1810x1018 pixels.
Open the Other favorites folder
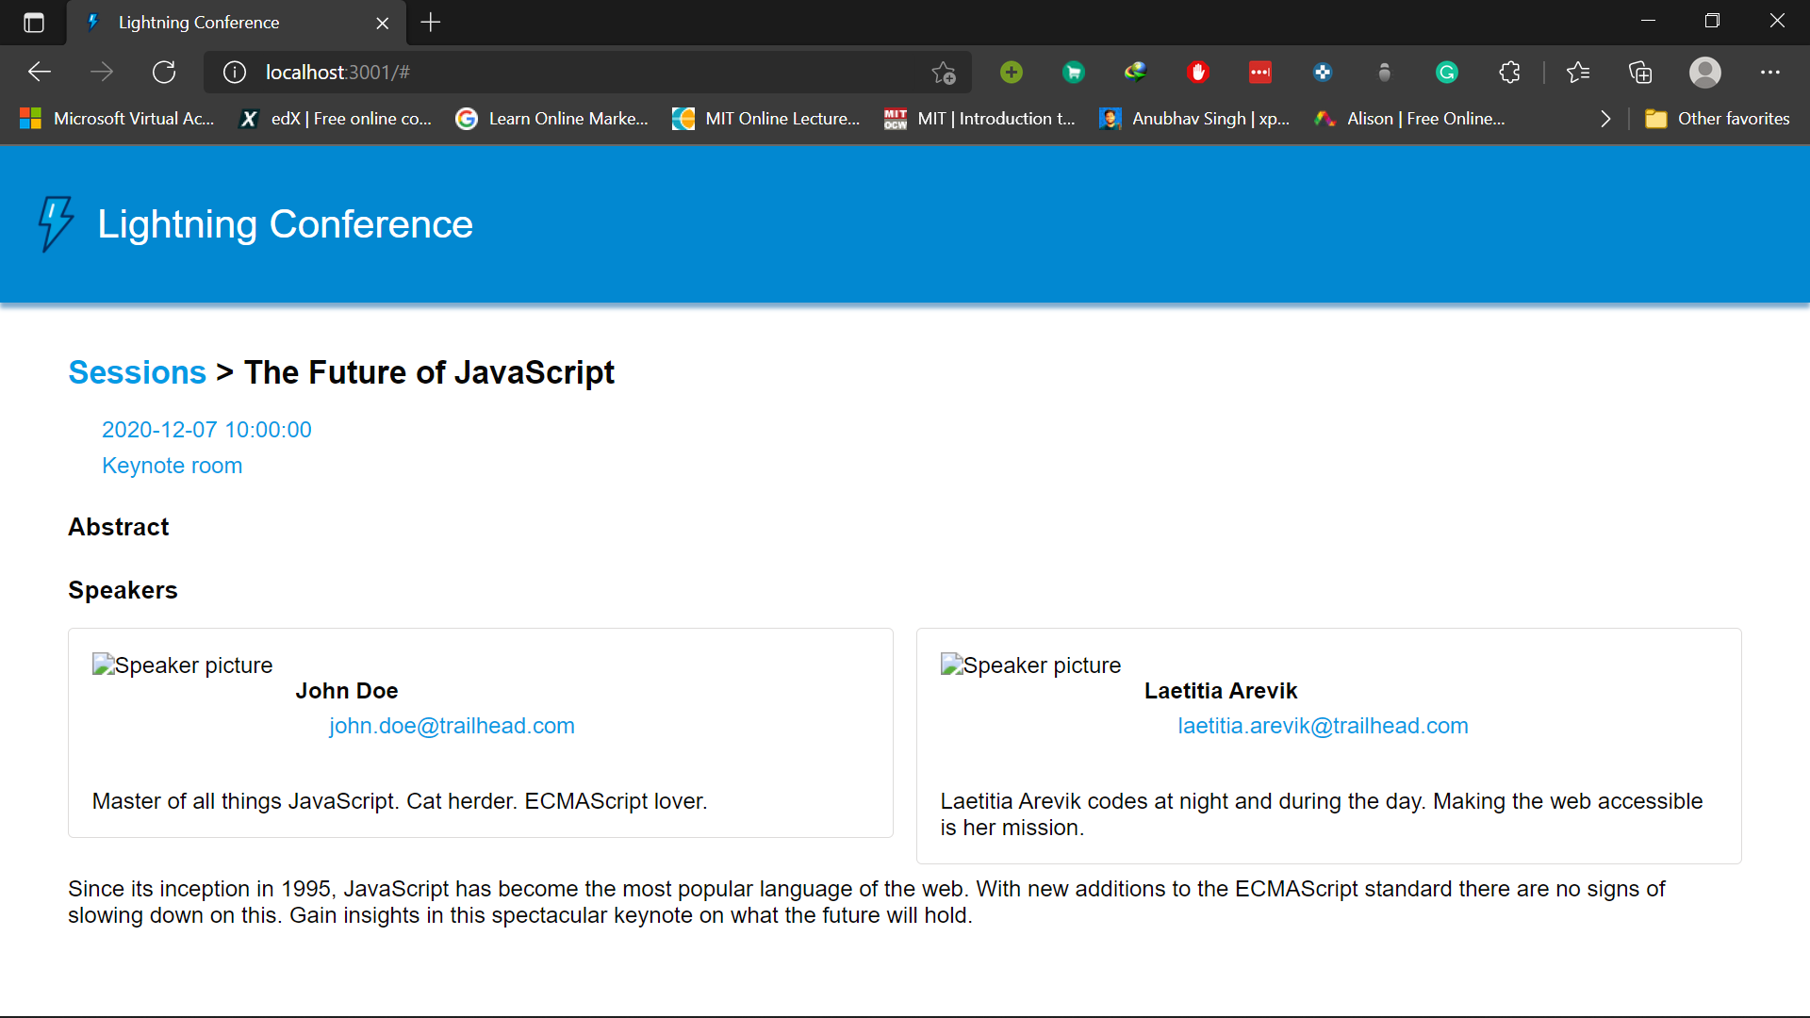(x=1717, y=119)
